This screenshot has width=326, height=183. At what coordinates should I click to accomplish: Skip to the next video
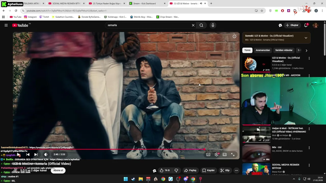click(x=36, y=154)
